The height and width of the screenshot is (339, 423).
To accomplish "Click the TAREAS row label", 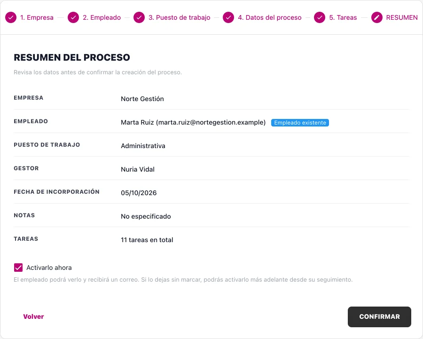I will [x=26, y=238].
